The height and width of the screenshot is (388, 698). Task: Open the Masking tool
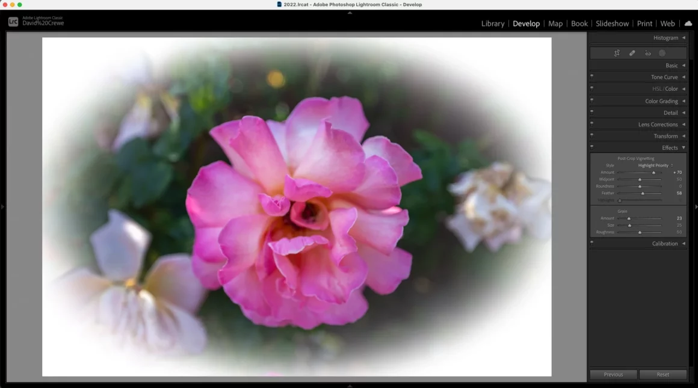pyautogui.click(x=662, y=53)
